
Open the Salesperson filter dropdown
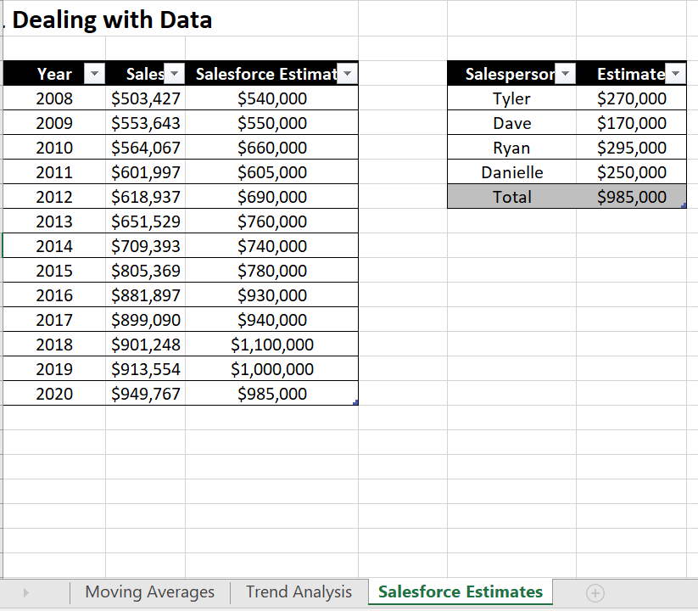(x=565, y=74)
